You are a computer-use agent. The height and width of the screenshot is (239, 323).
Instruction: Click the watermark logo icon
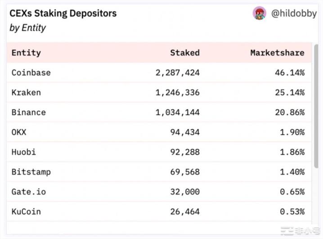tap(287, 230)
